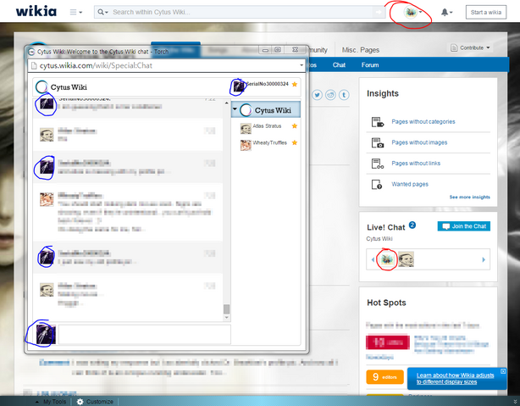
Task: Open Learn about how Wikia adjusts link
Action: point(455,378)
